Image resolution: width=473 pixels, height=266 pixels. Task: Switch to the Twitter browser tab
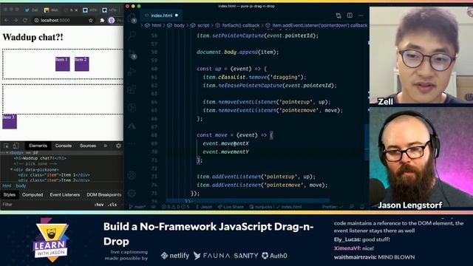(32, 10)
